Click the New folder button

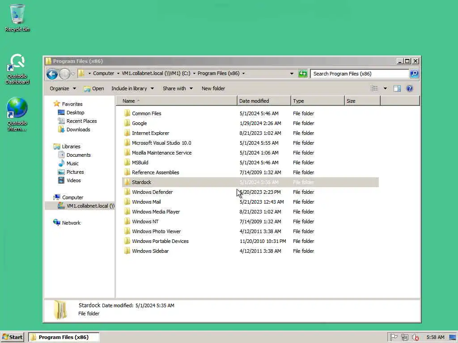[x=213, y=88]
